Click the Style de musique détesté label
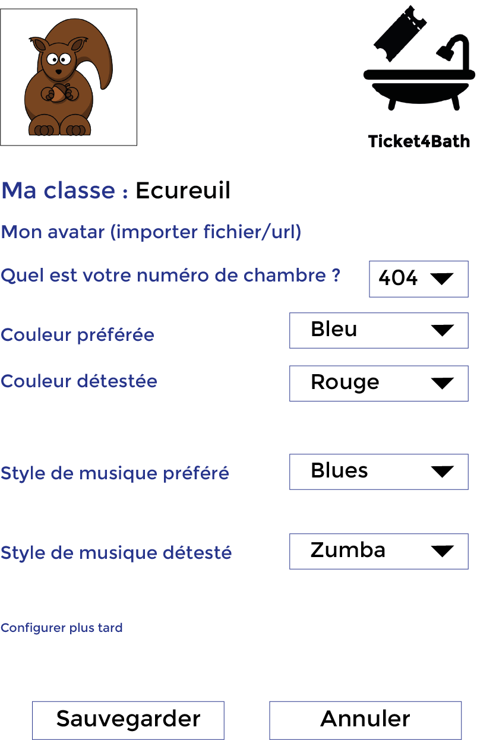The height and width of the screenshot is (740, 496). coord(116,553)
